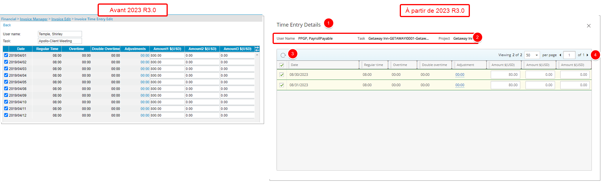
Task: Open the 50 per page dropdown
Action: point(532,55)
